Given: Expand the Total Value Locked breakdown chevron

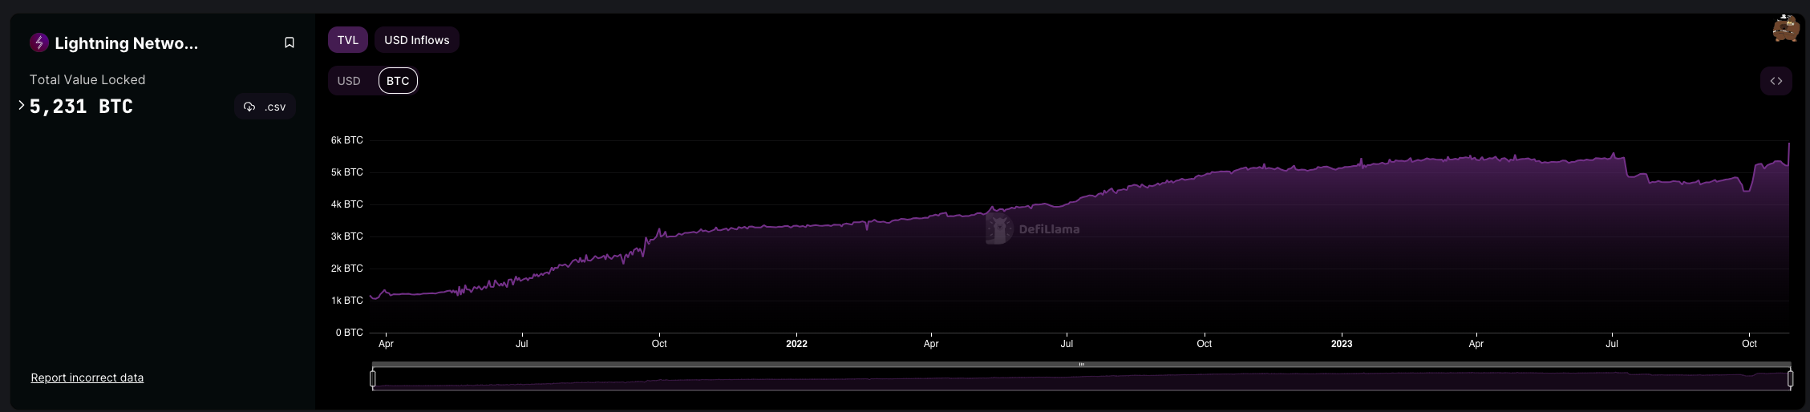Looking at the screenshot, I should point(22,106).
